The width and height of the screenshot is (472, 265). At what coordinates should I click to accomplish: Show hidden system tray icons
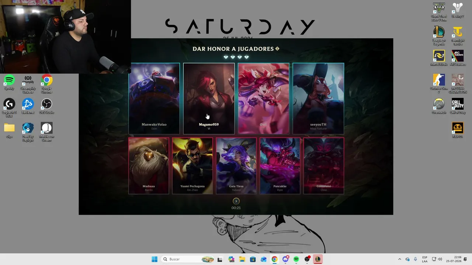(x=399, y=259)
